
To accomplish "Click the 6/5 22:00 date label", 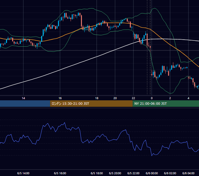I will [x=133, y=173].
